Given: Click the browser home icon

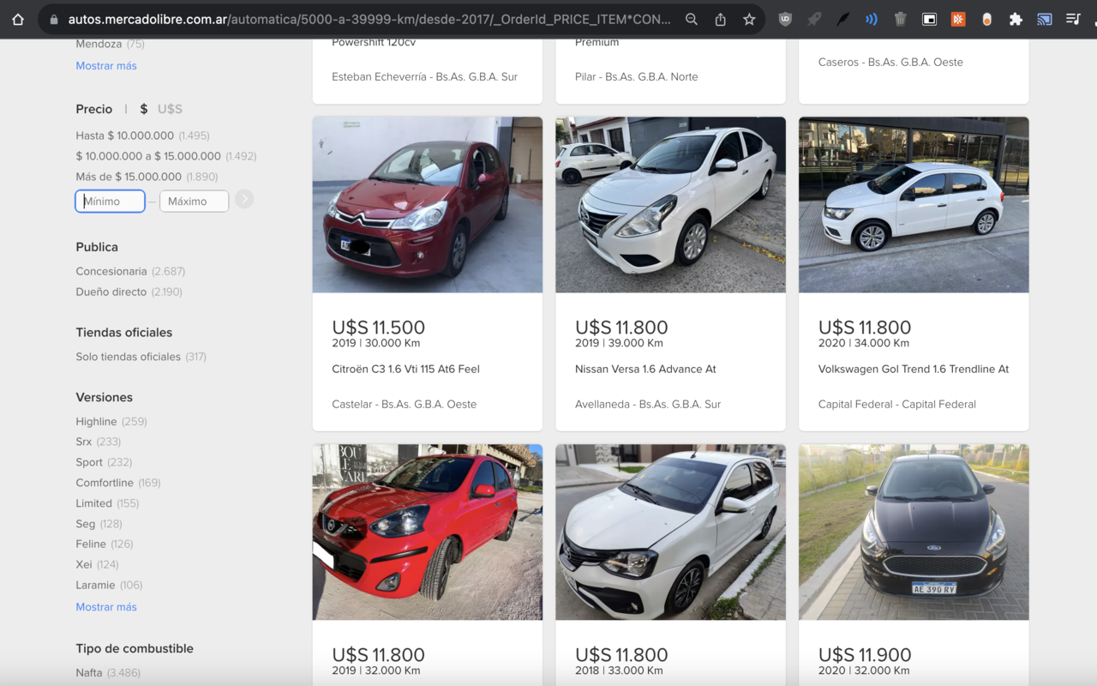Looking at the screenshot, I should click(18, 19).
